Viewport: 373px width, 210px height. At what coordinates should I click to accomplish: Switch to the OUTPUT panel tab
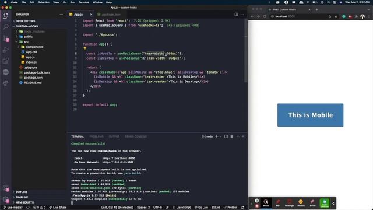[114, 136]
